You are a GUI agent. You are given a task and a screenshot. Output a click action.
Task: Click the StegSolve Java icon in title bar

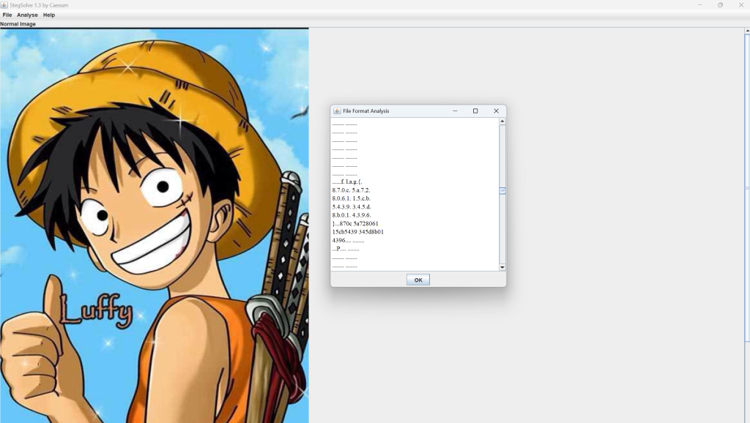pyautogui.click(x=4, y=5)
